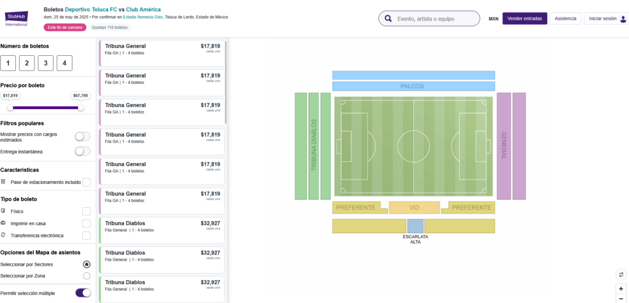Zoom in on the seat map
The height and width of the screenshot is (303, 629).
point(621,288)
